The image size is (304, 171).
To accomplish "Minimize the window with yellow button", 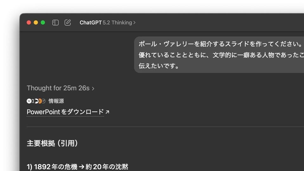I will point(36,22).
